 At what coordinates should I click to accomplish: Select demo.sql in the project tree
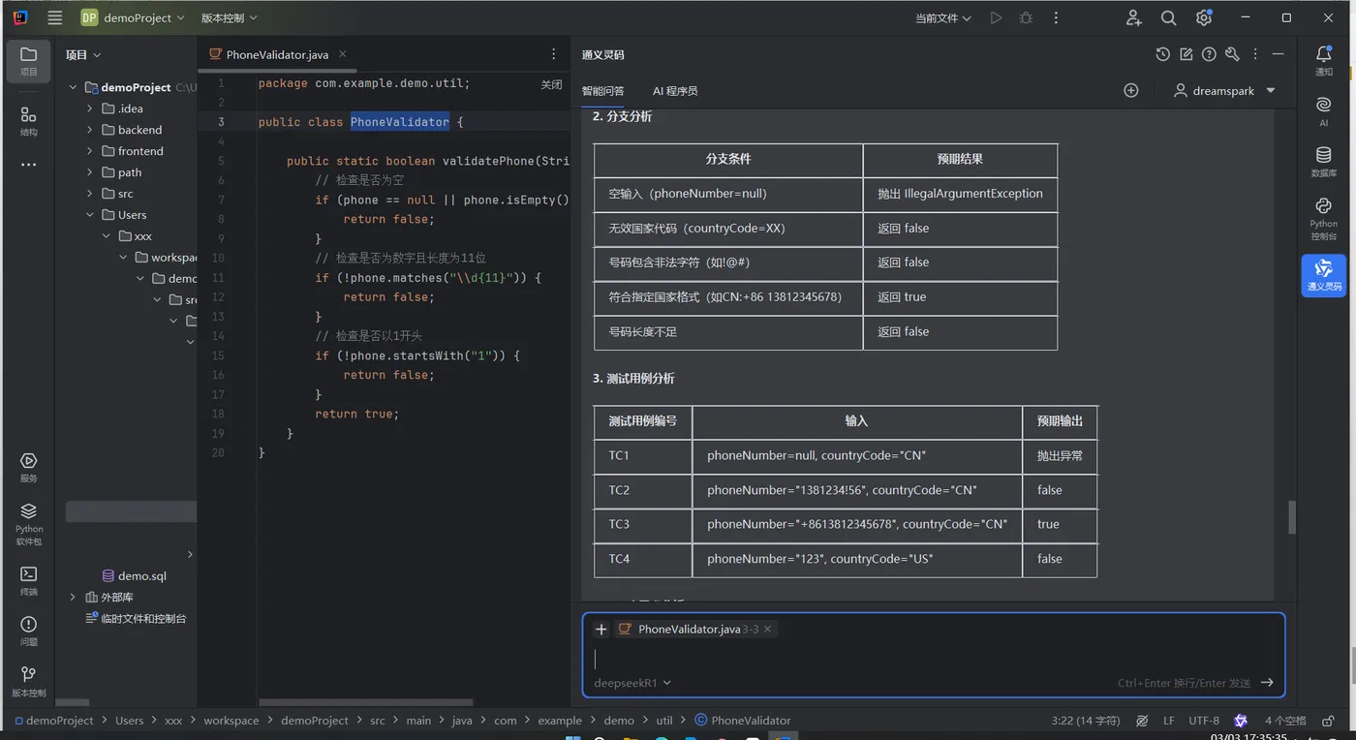[x=141, y=575]
